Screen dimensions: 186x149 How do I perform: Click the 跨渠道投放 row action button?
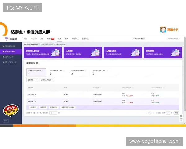pyautogui.click(x=54, y=107)
